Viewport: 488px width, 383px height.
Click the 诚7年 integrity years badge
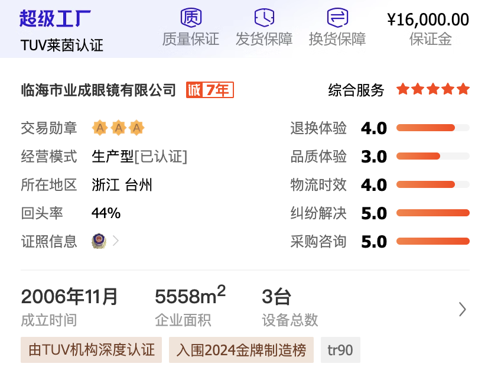(x=210, y=90)
